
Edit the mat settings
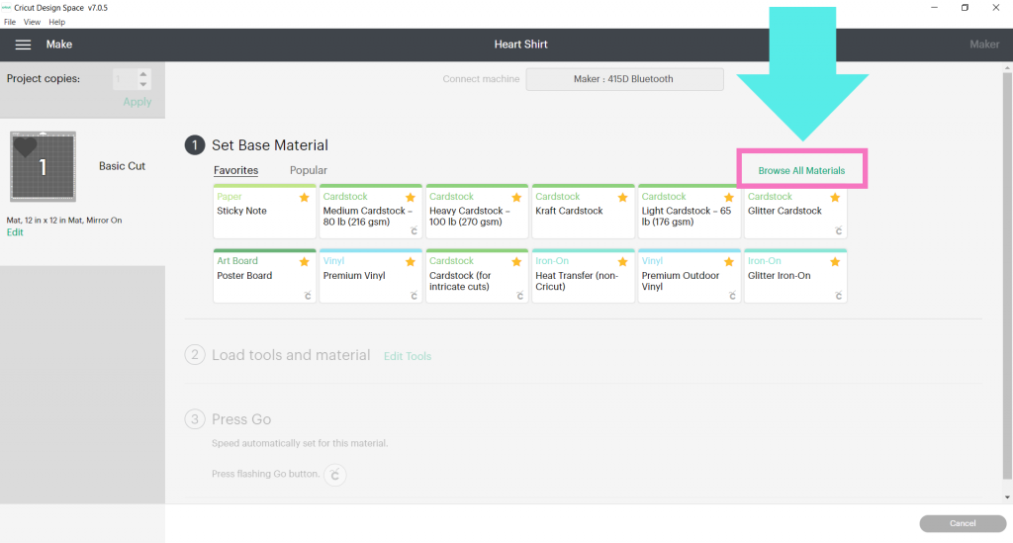pos(15,232)
